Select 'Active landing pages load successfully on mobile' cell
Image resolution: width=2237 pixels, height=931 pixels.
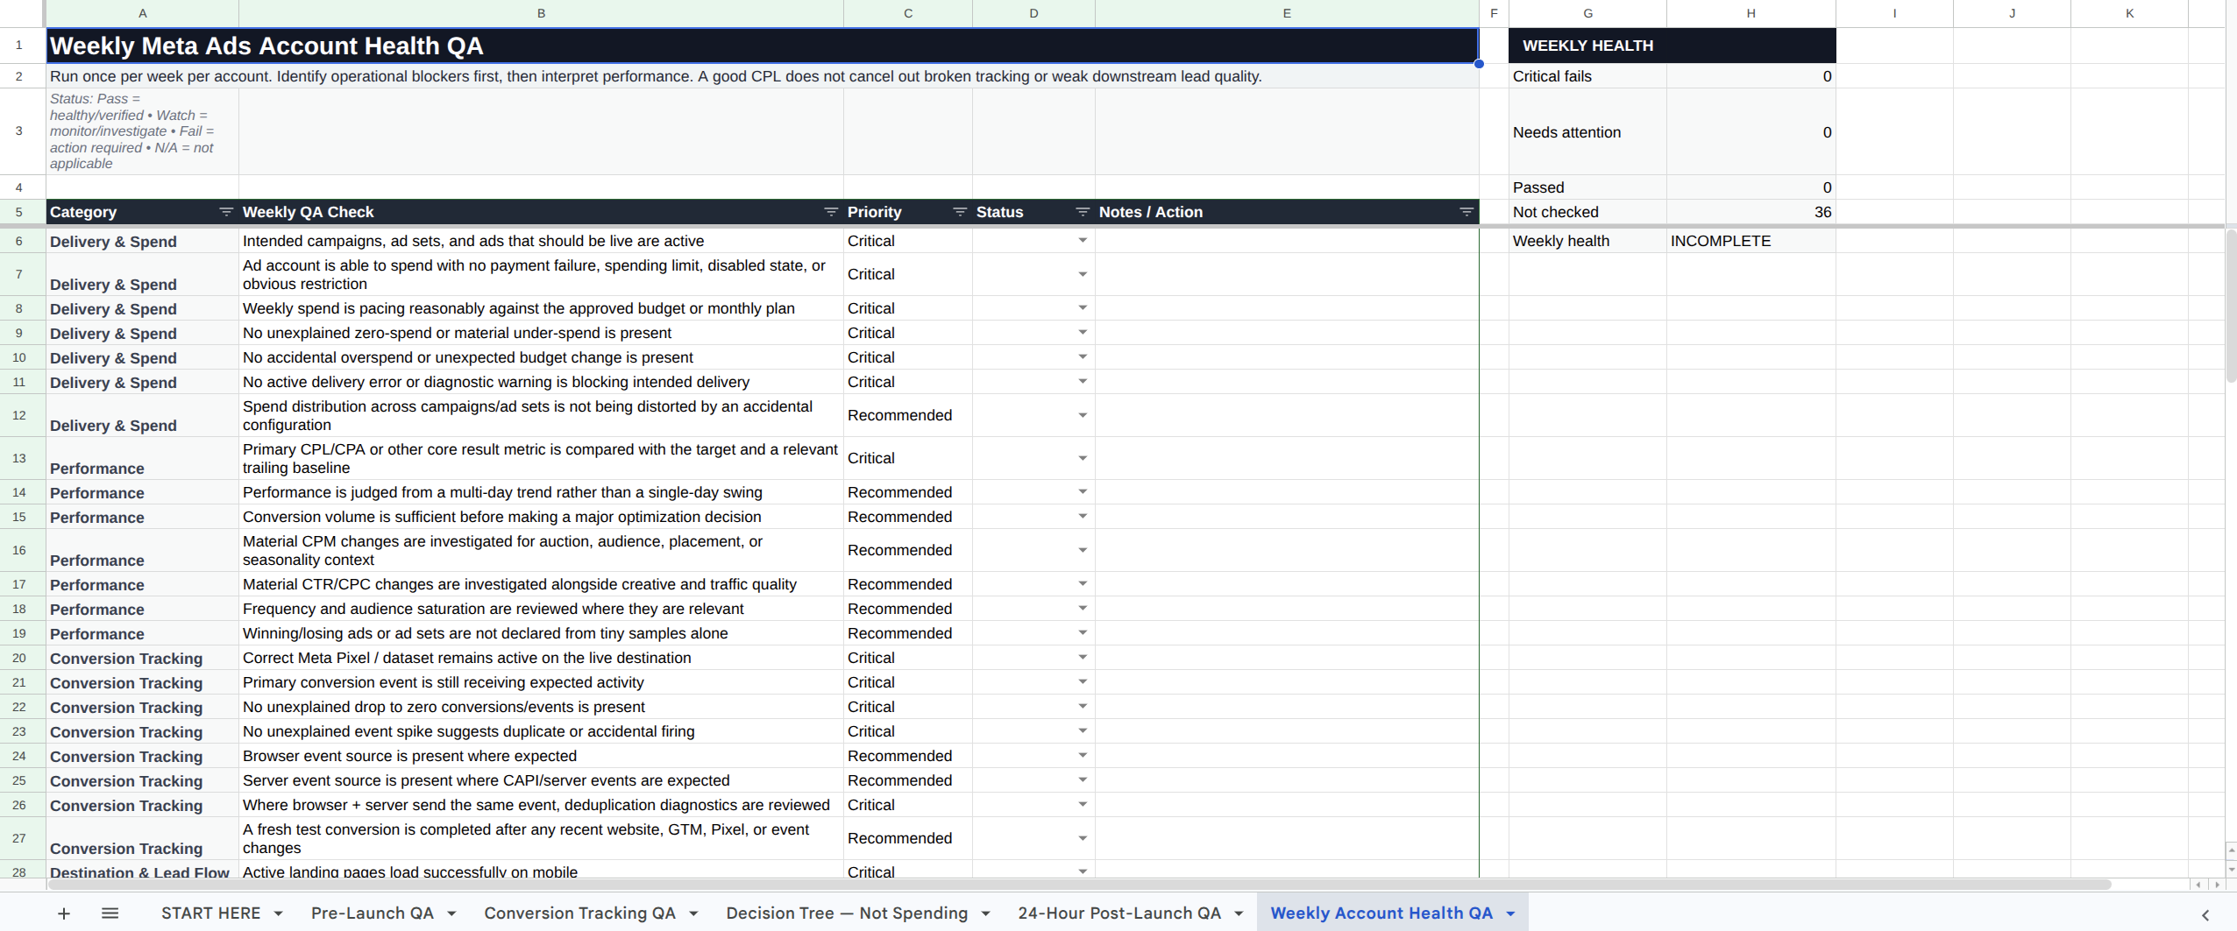point(541,870)
